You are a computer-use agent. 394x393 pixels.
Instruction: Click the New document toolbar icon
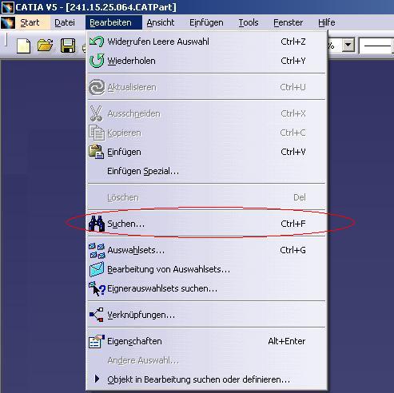point(24,46)
